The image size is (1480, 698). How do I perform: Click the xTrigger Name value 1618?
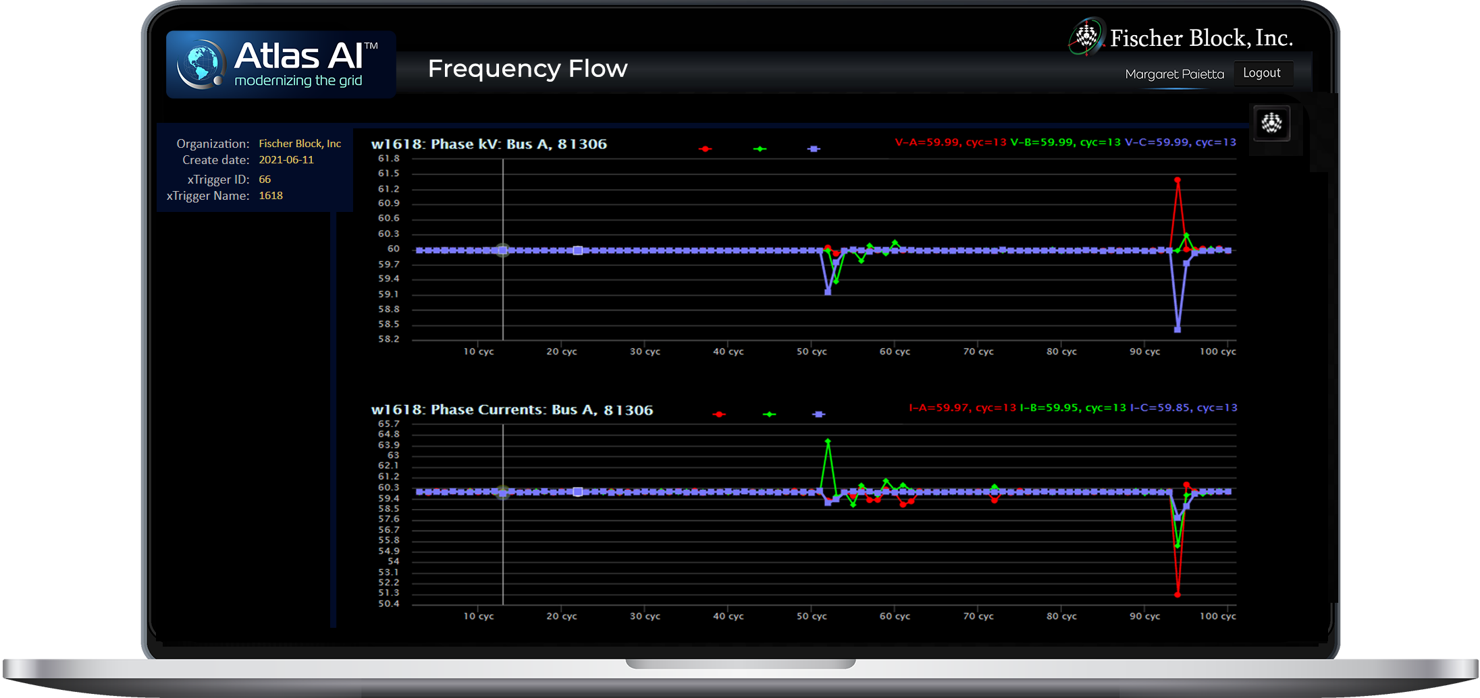click(x=271, y=196)
